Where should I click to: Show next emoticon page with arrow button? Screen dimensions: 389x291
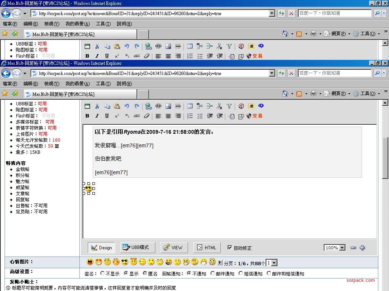[220, 262]
